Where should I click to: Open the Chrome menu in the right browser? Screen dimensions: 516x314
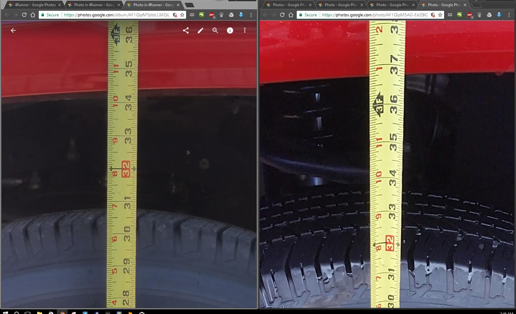[509, 15]
